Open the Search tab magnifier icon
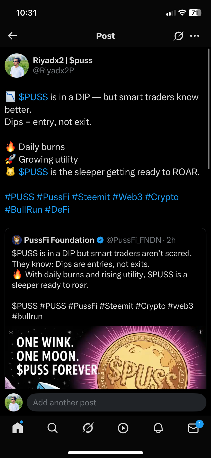The width and height of the screenshot is (211, 458). (52, 428)
